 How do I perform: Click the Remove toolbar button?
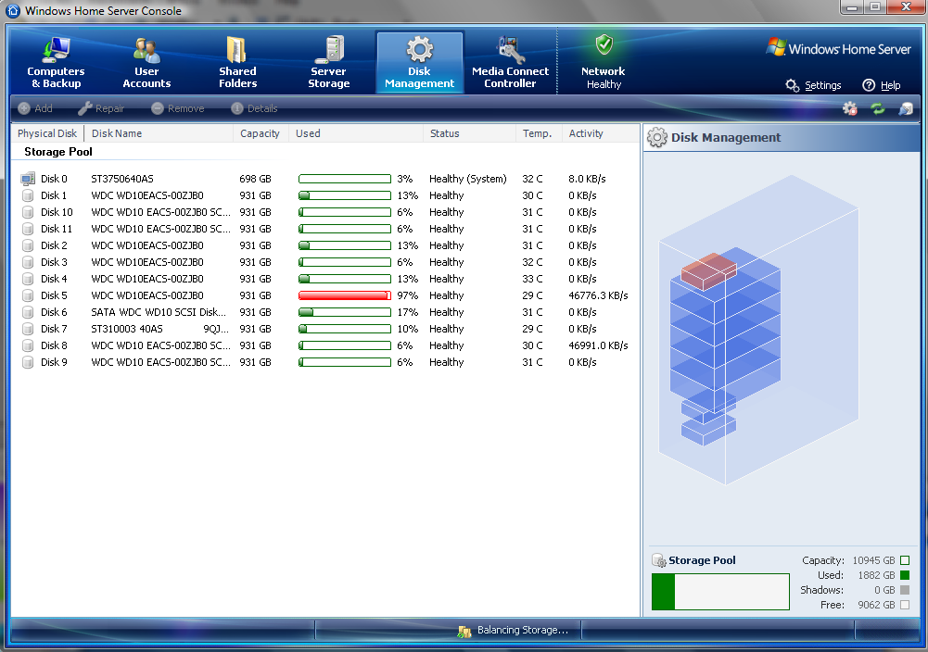[177, 108]
